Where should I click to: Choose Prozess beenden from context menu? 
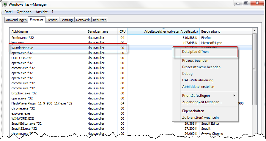[x=195, y=61]
